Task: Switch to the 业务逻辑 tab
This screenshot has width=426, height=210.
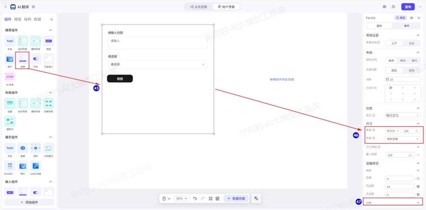Action: tap(199, 7)
